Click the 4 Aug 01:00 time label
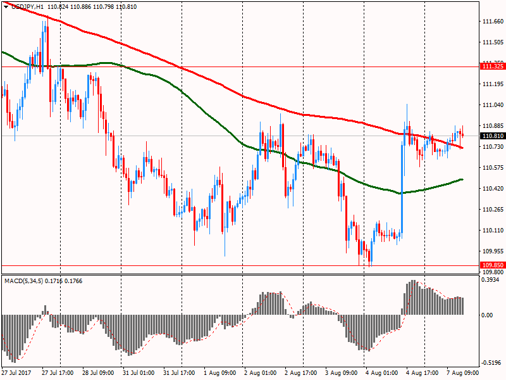506x380 pixels. click(x=382, y=373)
